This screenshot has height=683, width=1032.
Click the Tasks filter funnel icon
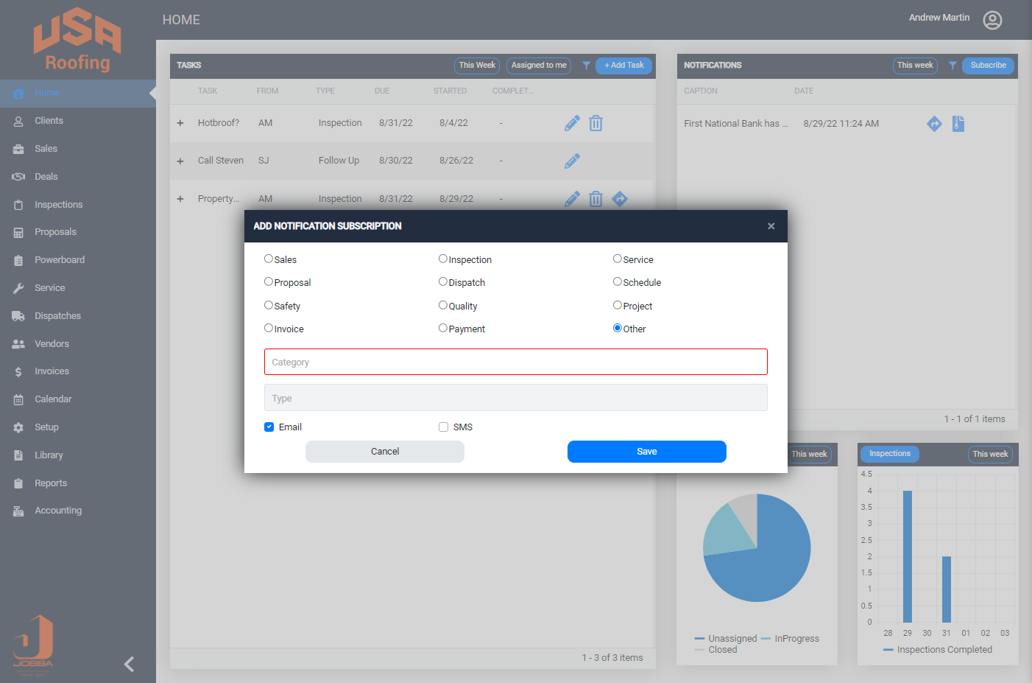coord(586,66)
